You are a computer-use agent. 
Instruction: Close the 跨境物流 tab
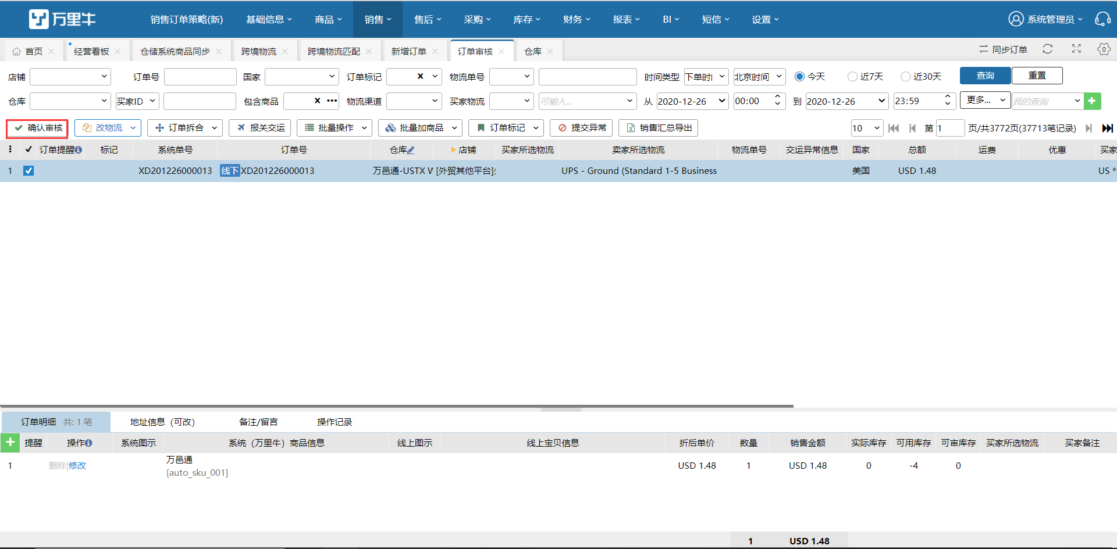point(285,51)
